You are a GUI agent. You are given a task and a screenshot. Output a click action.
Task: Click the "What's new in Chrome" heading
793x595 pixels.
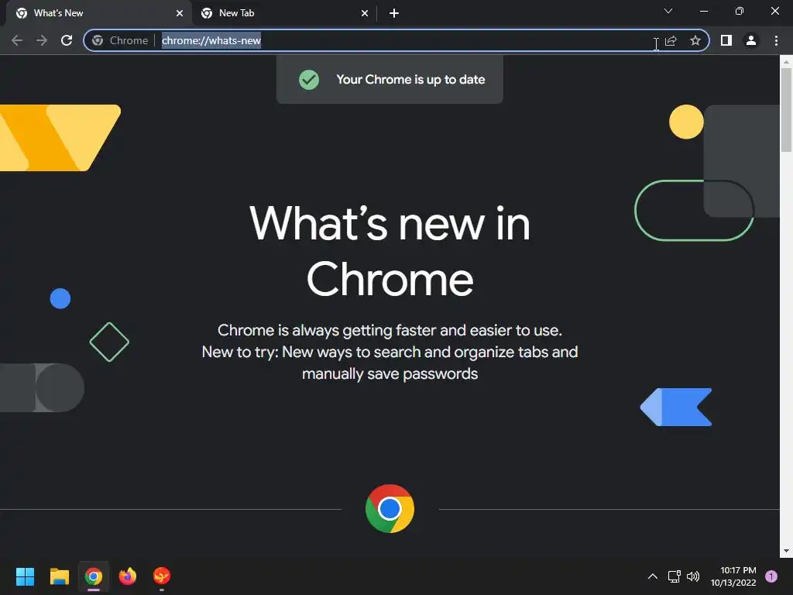click(390, 251)
